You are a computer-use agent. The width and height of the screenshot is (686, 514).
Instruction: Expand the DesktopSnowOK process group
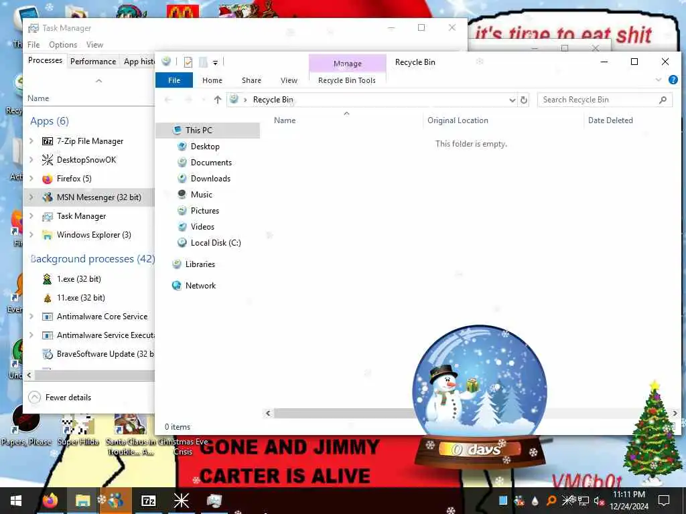[x=31, y=160]
